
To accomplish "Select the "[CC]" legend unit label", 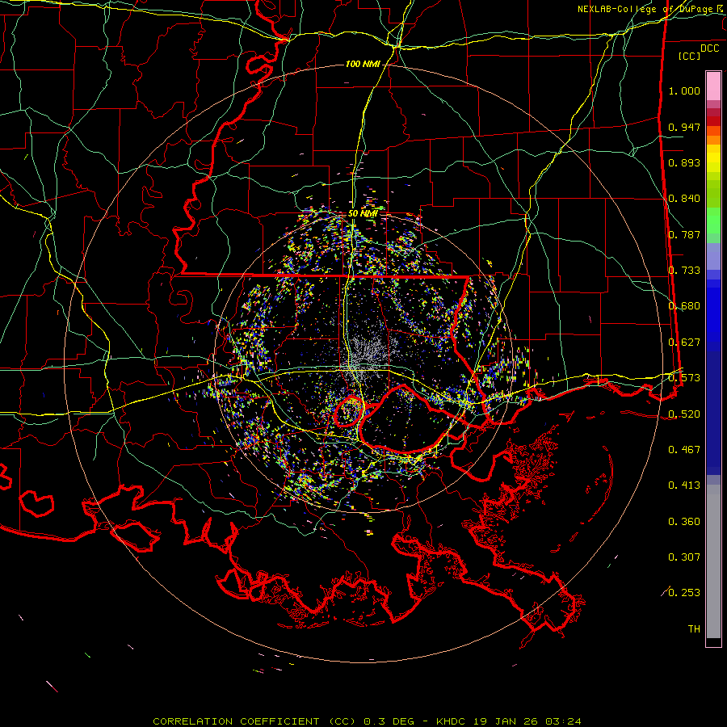I will (x=689, y=56).
